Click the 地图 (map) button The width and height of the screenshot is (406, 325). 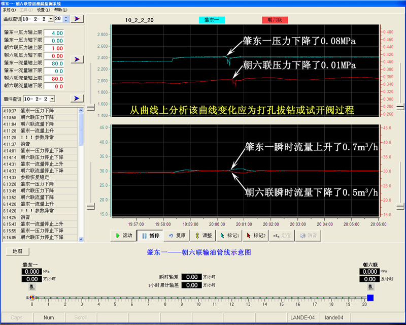point(18,251)
